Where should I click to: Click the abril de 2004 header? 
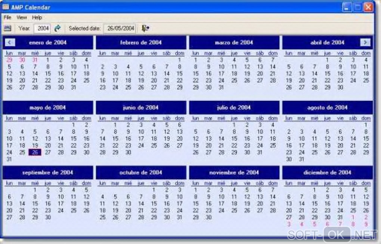pos(327,42)
